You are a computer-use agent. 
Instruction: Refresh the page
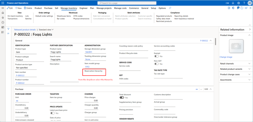point(242,8)
